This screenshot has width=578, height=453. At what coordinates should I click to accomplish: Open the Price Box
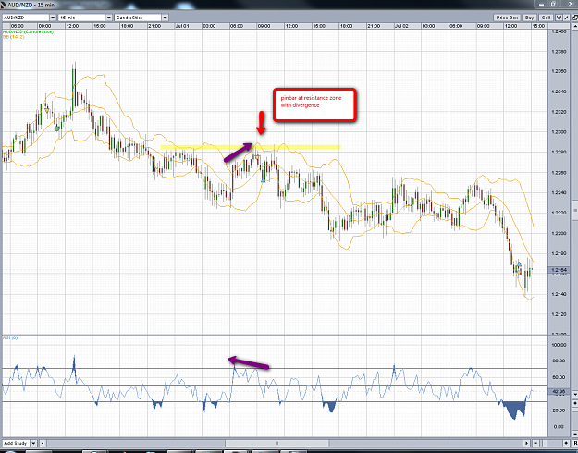tap(507, 18)
